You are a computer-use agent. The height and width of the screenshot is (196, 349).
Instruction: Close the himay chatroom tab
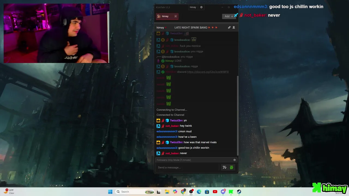176,16
